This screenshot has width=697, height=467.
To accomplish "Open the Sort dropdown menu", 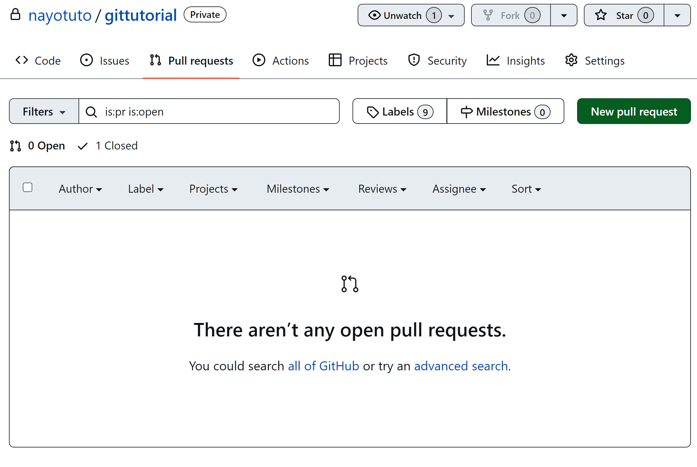I will [x=526, y=189].
